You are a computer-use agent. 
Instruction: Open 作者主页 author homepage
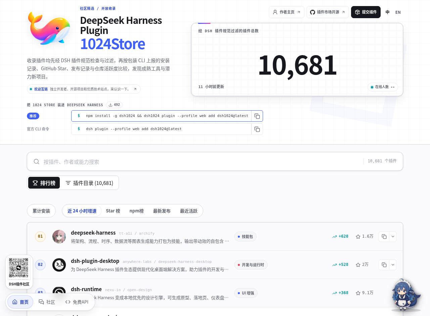[x=287, y=12]
